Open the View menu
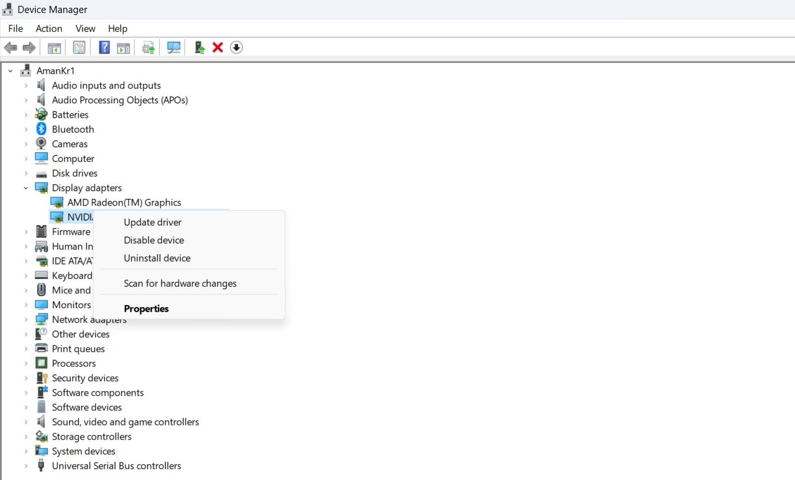The image size is (795, 480). [x=85, y=28]
